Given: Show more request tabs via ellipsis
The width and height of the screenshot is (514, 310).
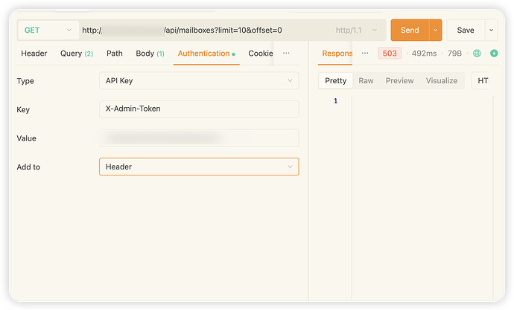Looking at the screenshot, I should point(286,53).
